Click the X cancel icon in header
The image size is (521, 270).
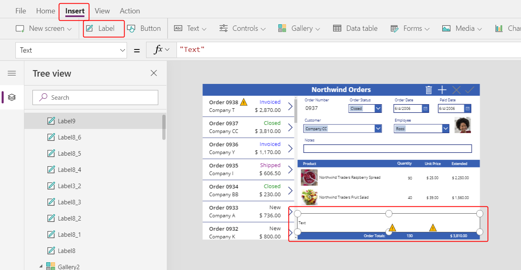pyautogui.click(x=456, y=90)
